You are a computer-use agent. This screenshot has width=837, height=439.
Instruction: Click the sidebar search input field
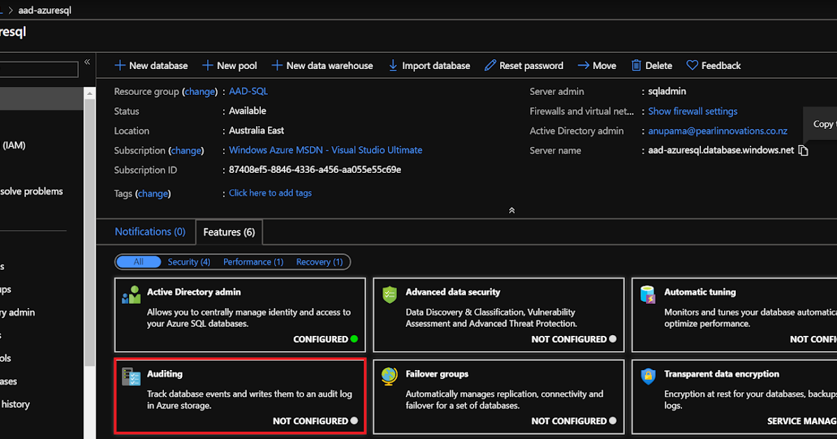(x=39, y=70)
